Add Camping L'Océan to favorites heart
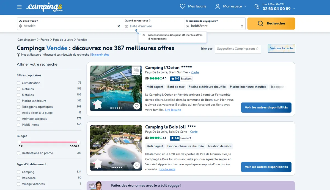The height and width of the screenshot is (190, 330). pyautogui.click(x=137, y=106)
